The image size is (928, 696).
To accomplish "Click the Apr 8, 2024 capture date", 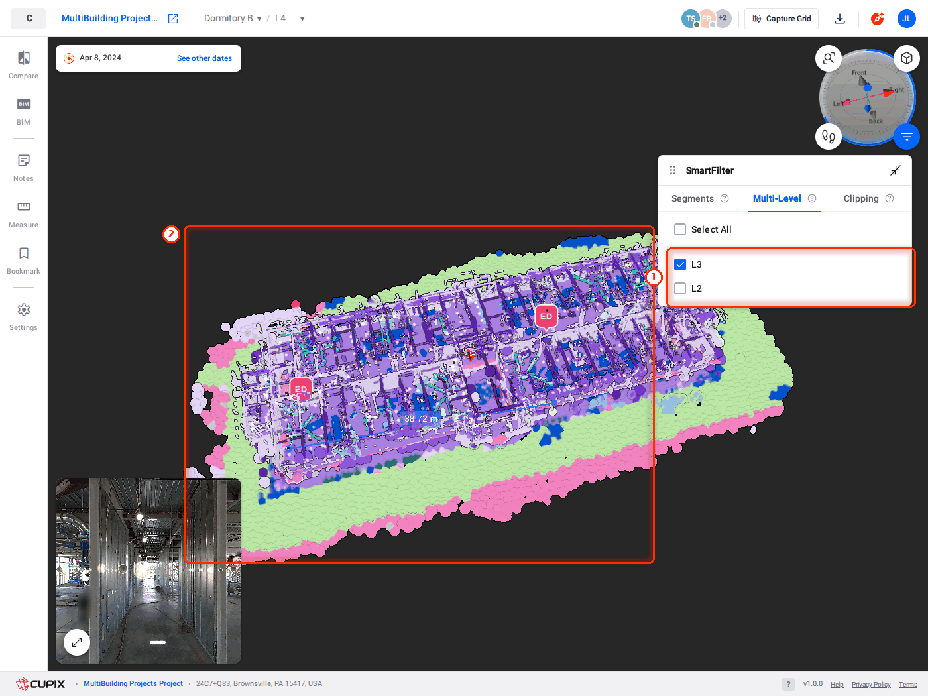I will tap(100, 58).
